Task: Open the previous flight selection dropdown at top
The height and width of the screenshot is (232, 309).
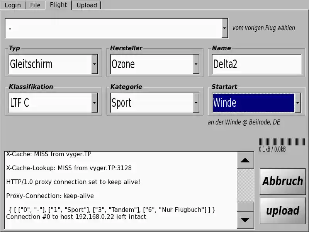Action: (225, 28)
